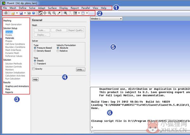Click the camera save picture icon
The image size is (190, 135).
29,13
